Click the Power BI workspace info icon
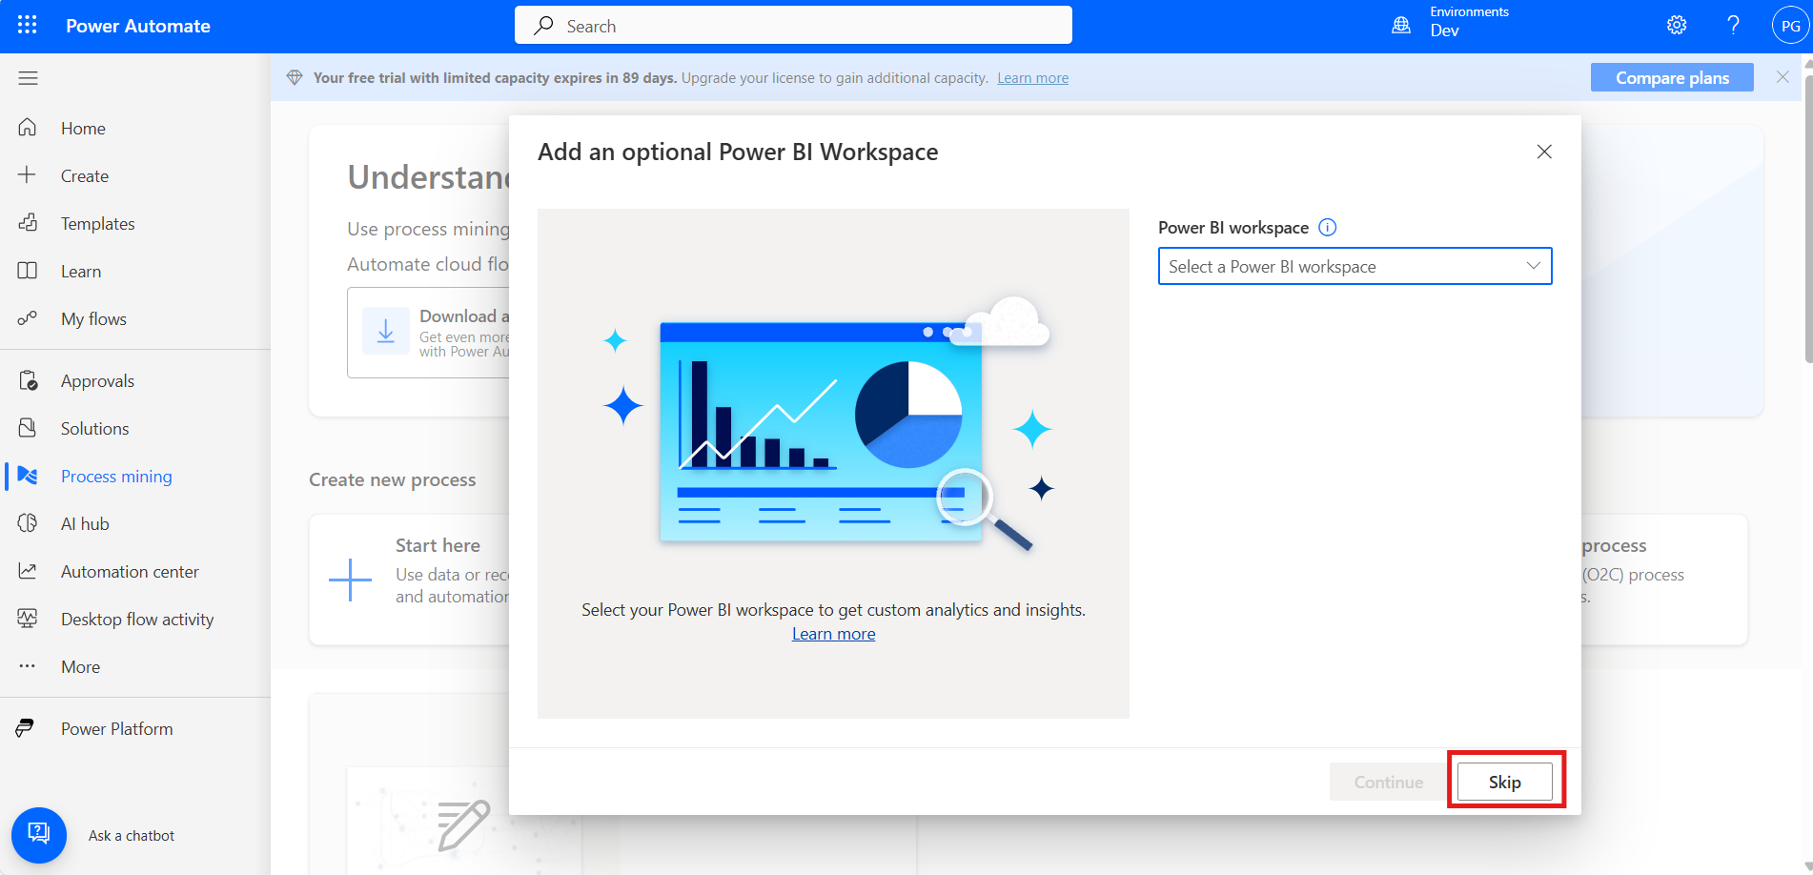This screenshot has height=875, width=1813. click(1327, 227)
